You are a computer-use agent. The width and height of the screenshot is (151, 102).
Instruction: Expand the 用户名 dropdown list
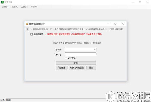click(x=95, y=49)
